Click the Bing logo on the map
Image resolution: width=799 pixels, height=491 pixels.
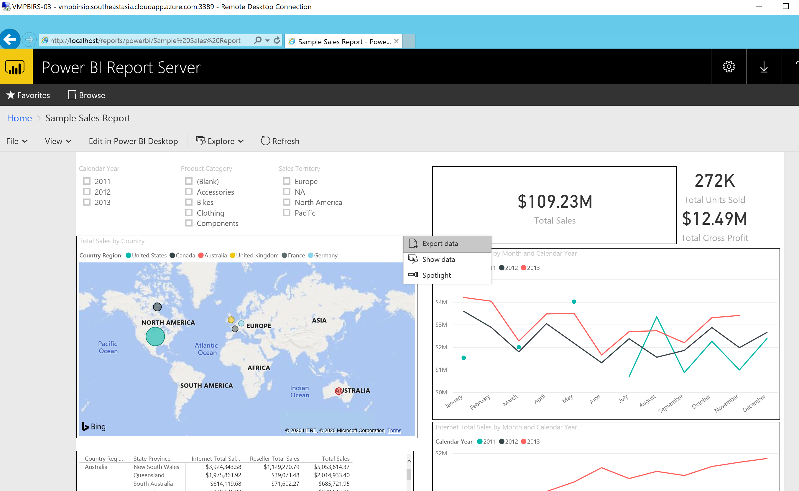pyautogui.click(x=94, y=426)
